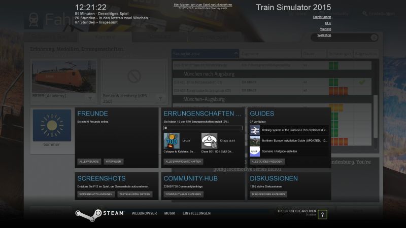Viewport: 406px width, 228px height.
Task: Click the achievements progress bar
Action: [x=203, y=128]
